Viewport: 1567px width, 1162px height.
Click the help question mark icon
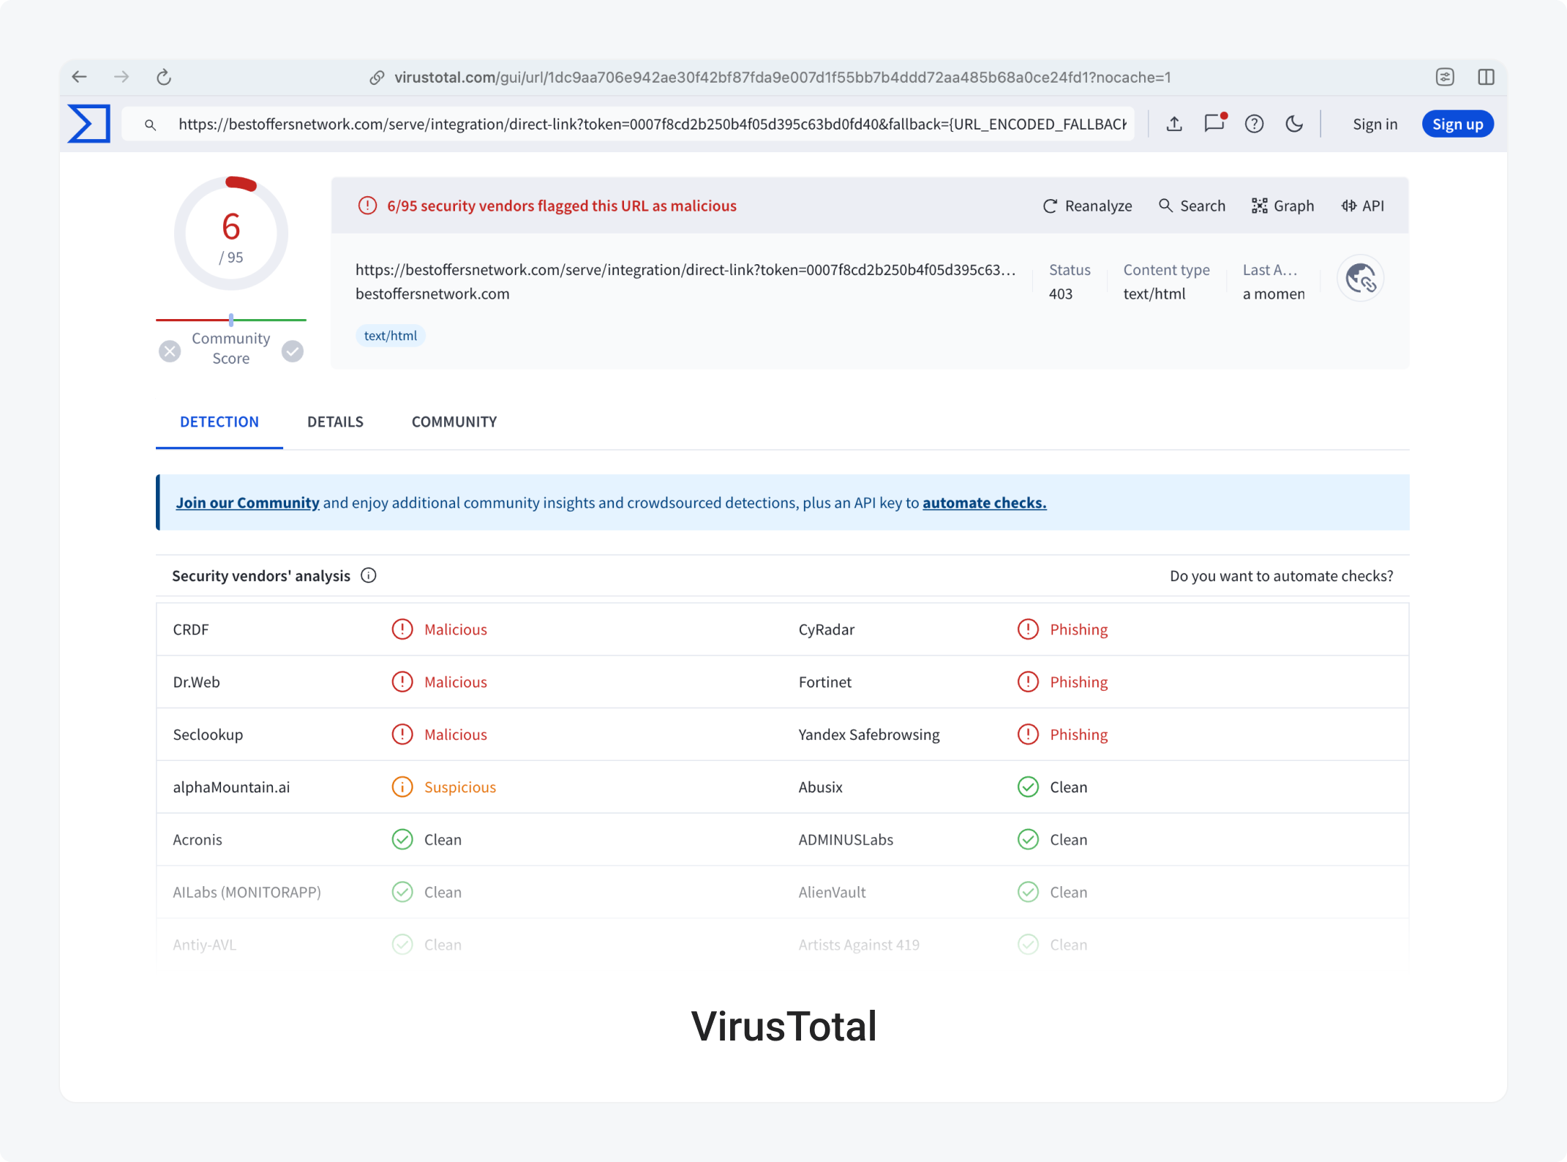1255,124
